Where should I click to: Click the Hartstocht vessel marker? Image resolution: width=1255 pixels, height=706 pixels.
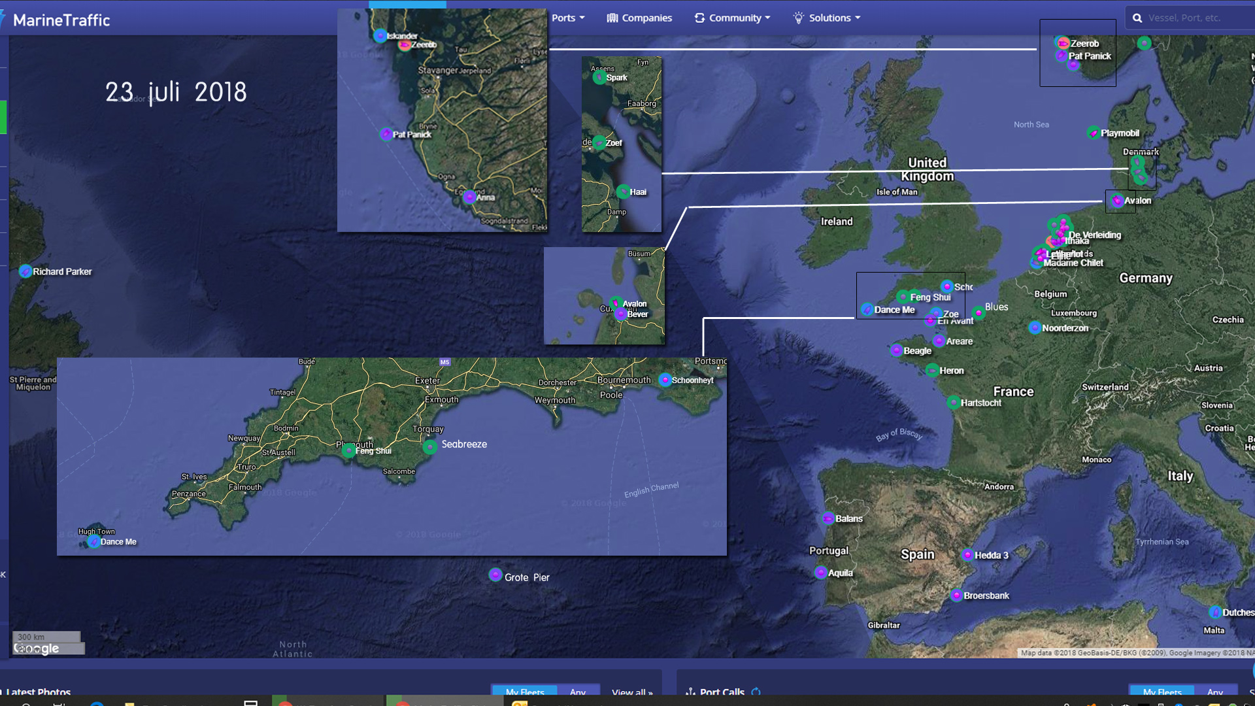click(x=954, y=403)
